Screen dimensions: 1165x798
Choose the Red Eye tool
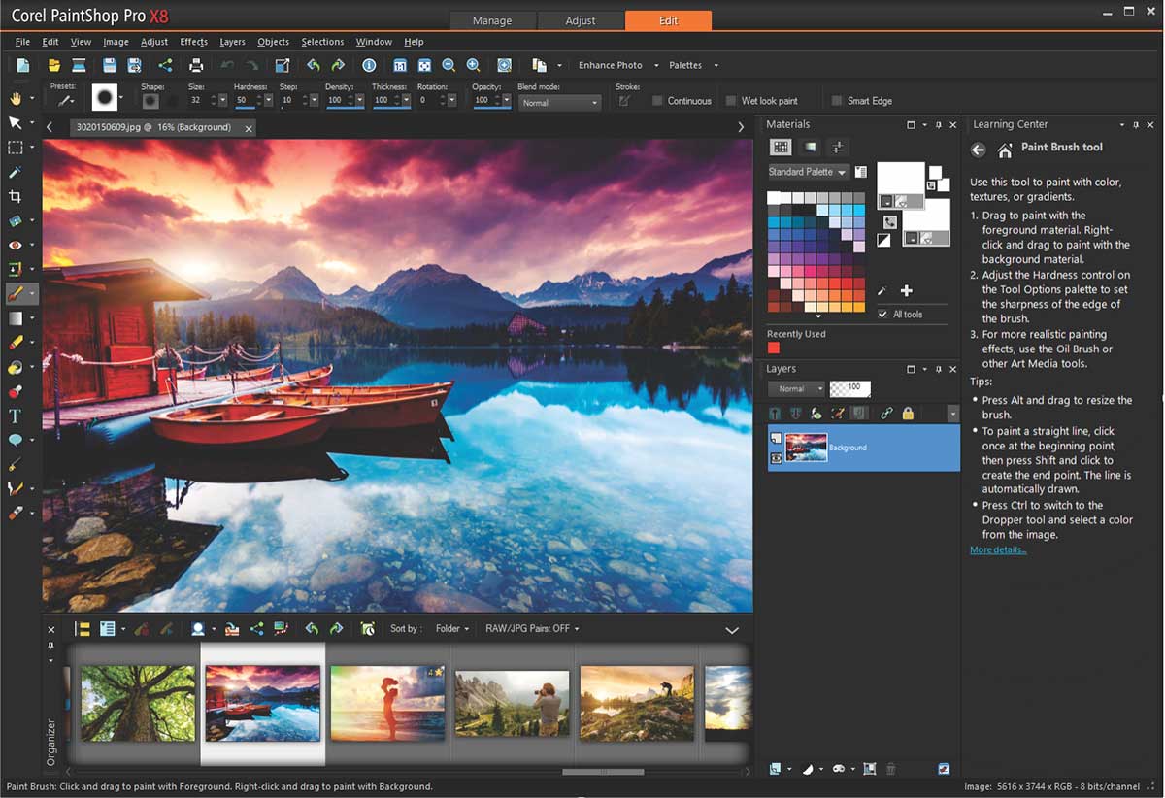pyautogui.click(x=15, y=245)
